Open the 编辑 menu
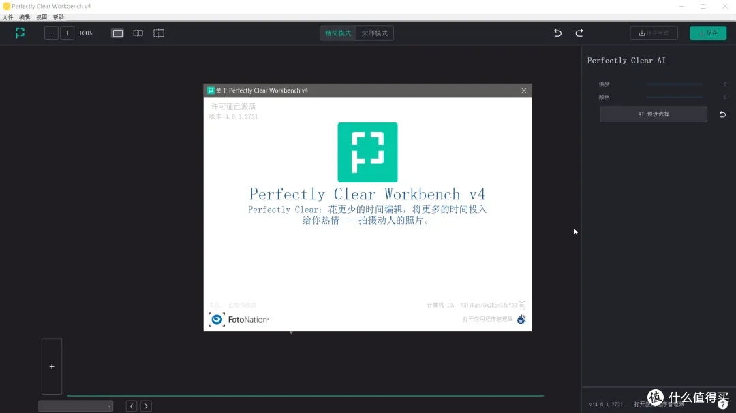Image resolution: width=736 pixels, height=413 pixels. point(25,17)
